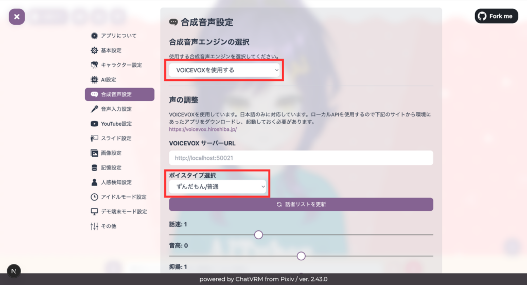Click the person icon beside 人感検知設定
The height and width of the screenshot is (285, 527).
pyautogui.click(x=94, y=182)
